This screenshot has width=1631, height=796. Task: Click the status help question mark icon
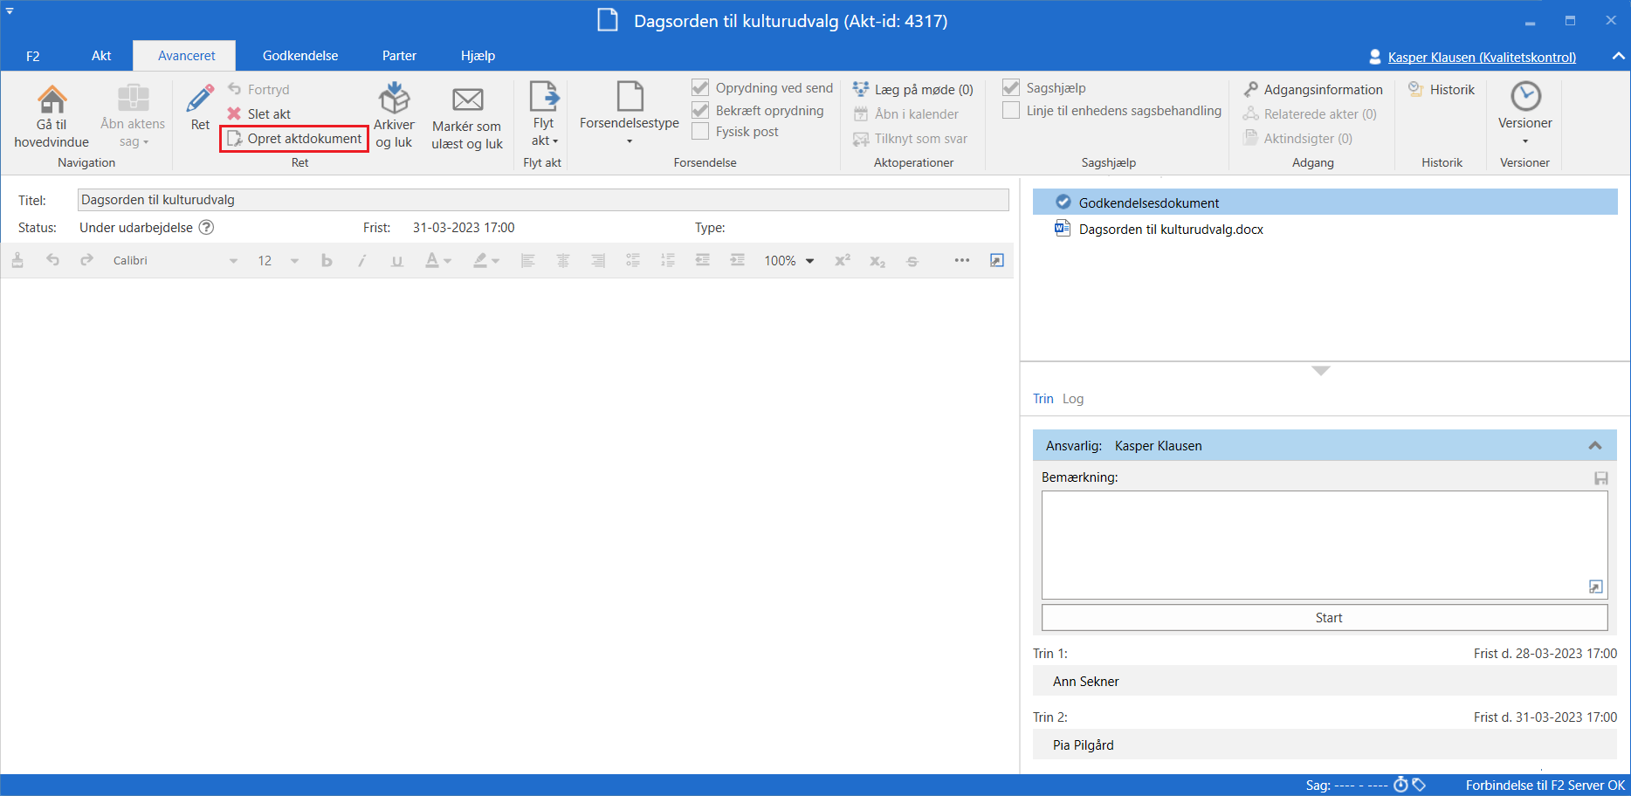coord(206,227)
